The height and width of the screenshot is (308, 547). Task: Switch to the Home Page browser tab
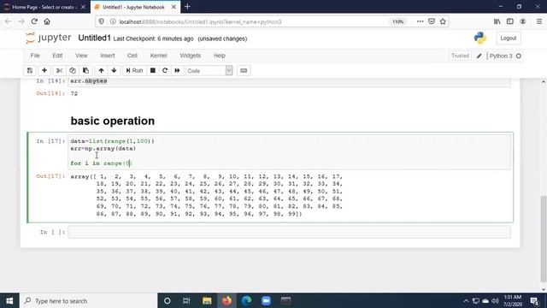pos(44,7)
